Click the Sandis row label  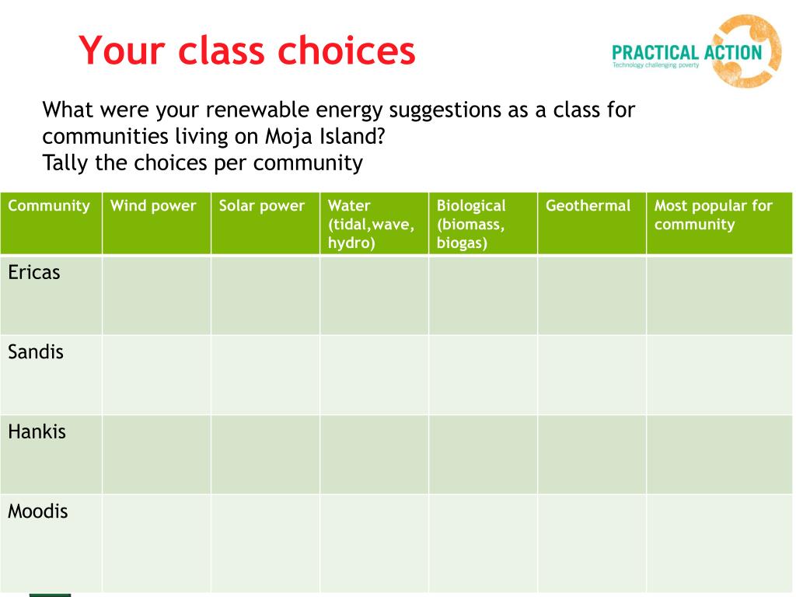(36, 352)
